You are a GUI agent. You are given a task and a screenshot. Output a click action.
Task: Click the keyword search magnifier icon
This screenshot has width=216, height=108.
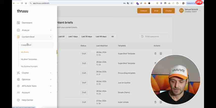coord(142,37)
